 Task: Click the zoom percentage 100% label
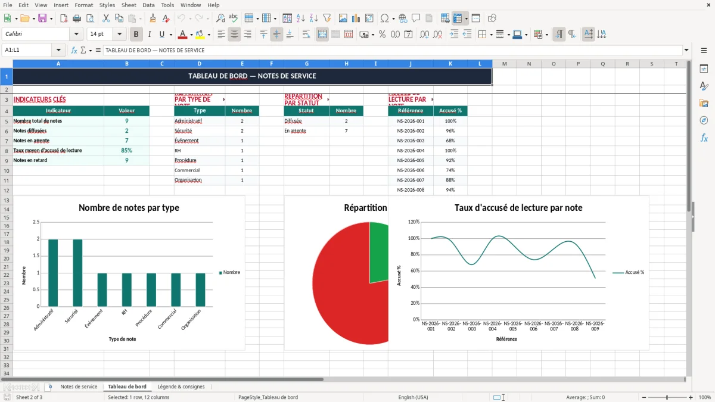click(705, 397)
